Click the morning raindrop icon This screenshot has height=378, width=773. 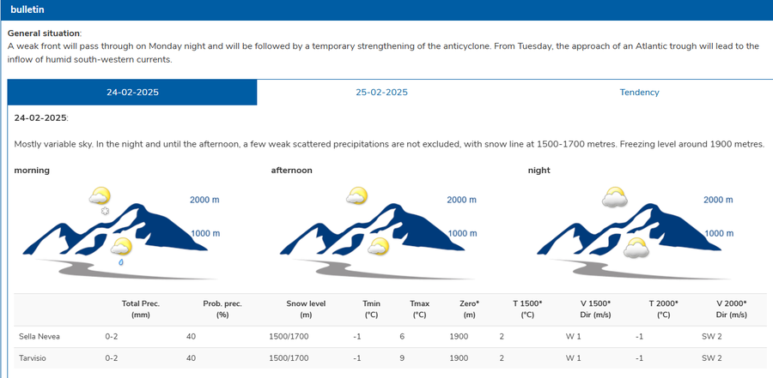121,262
